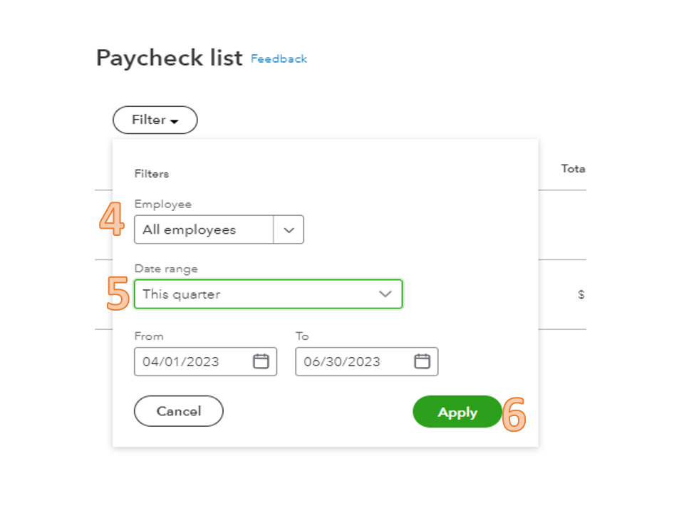Image resolution: width=684 pixels, height=513 pixels.
Task: Expand the Employee dropdown chevron
Action: (289, 230)
